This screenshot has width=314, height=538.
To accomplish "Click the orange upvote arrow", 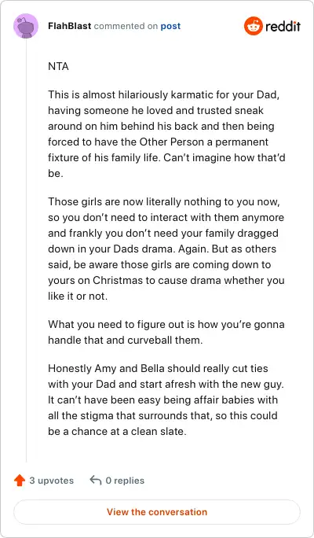I will (20, 481).
